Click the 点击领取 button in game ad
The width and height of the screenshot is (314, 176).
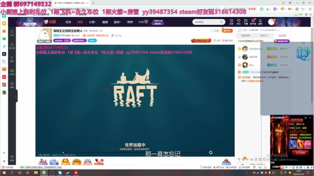coord(300,153)
